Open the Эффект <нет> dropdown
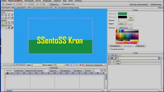The height and width of the screenshot is (92, 164). coord(122,24)
